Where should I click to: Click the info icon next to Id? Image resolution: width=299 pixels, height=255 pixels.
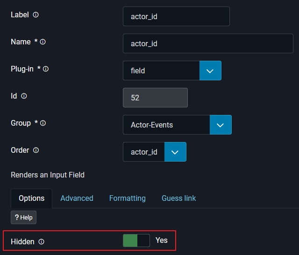point(24,96)
